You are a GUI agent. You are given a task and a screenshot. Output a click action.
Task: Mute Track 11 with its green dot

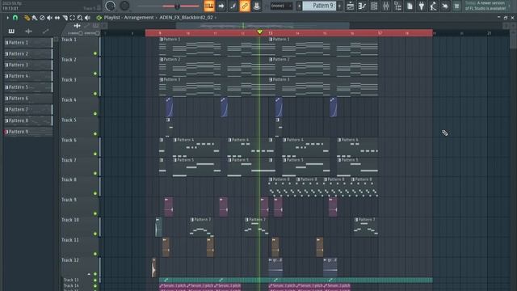[95, 254]
